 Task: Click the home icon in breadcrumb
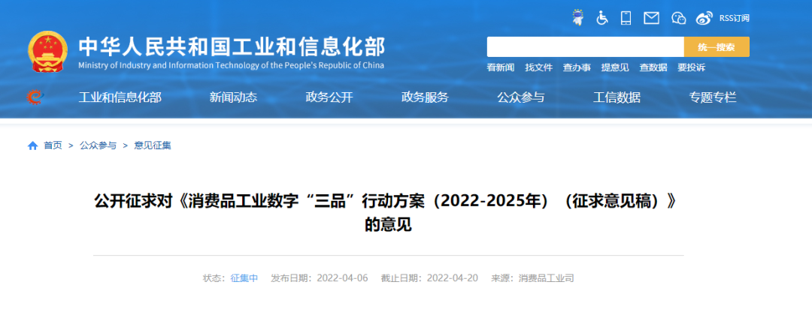click(32, 145)
